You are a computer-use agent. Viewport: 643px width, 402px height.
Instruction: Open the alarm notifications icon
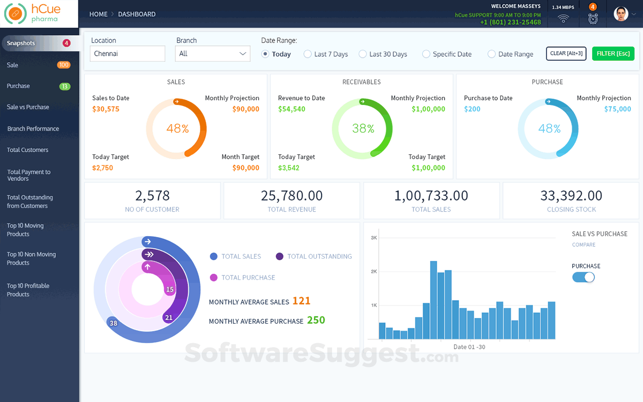[593, 18]
